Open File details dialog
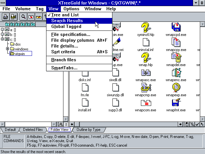Screen dimensions: 205x154 pyautogui.click(x=79, y=46)
